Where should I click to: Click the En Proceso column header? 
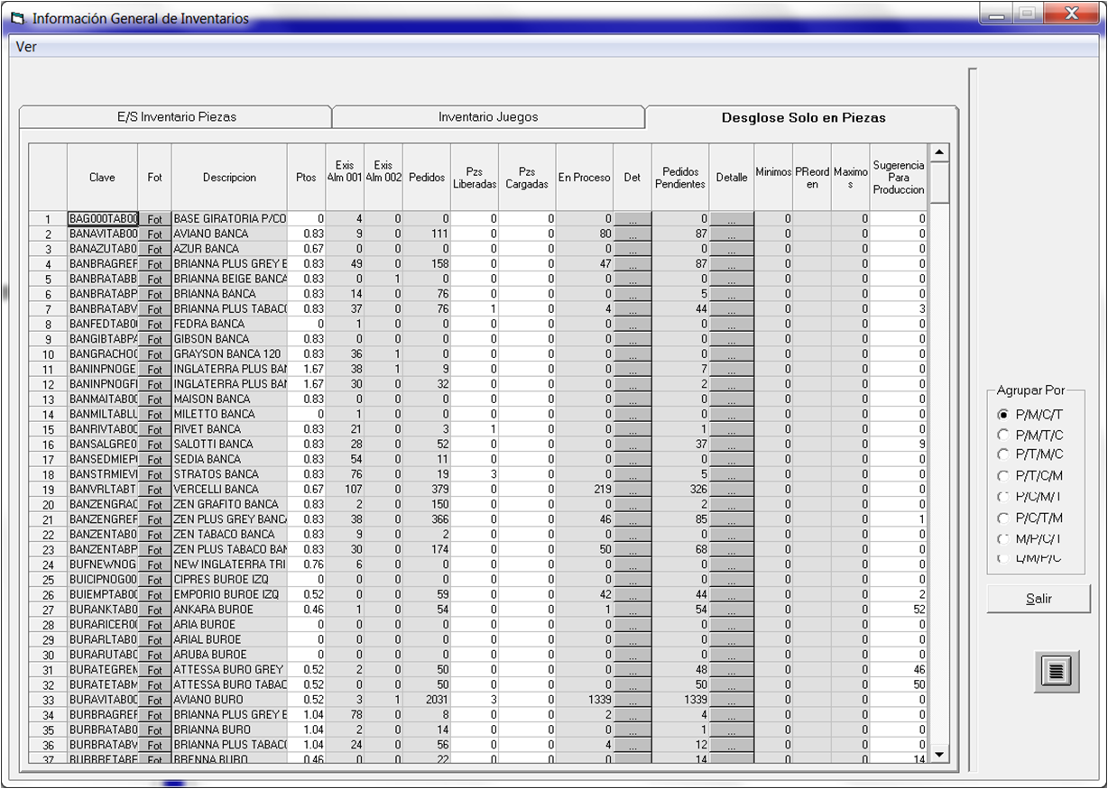[x=585, y=178]
